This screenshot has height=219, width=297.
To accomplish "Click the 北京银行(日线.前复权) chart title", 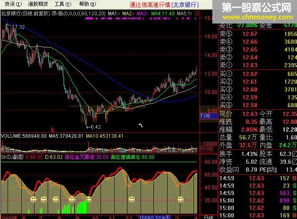I will 26,14.
